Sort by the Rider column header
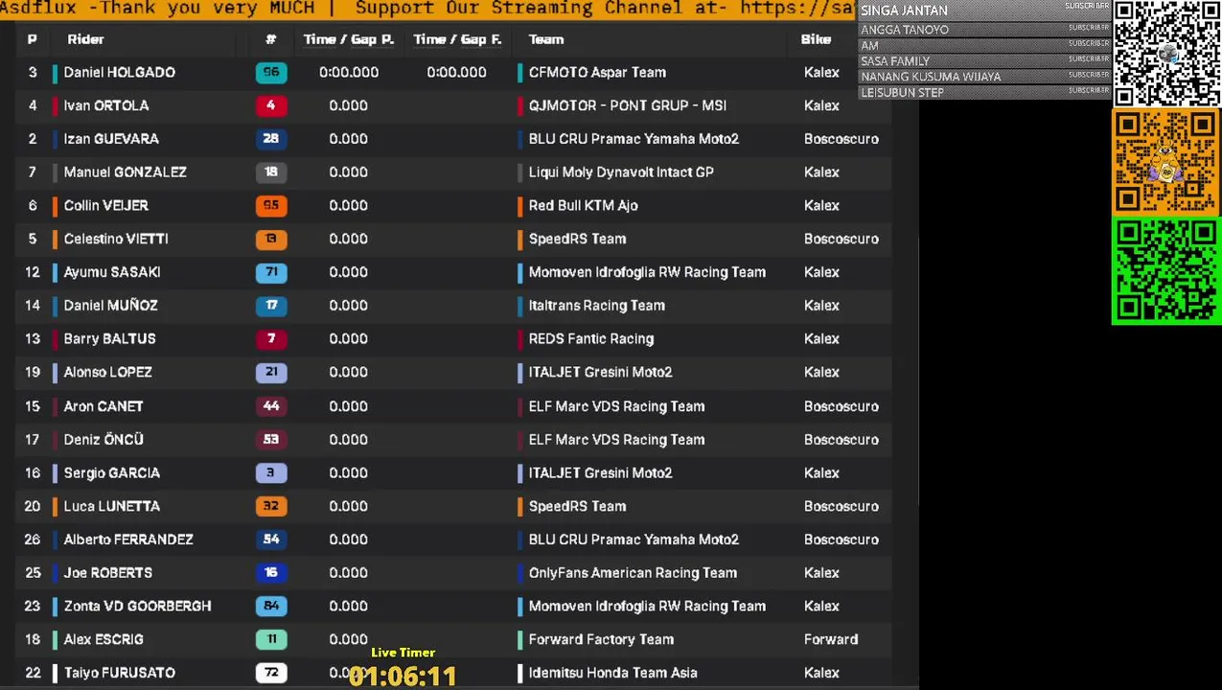Screen dimensions: 1222x690 (85, 39)
